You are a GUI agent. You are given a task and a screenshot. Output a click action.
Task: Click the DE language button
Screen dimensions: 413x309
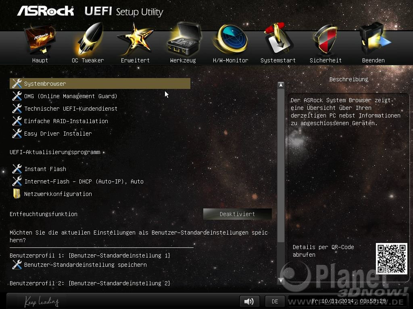tap(275, 301)
